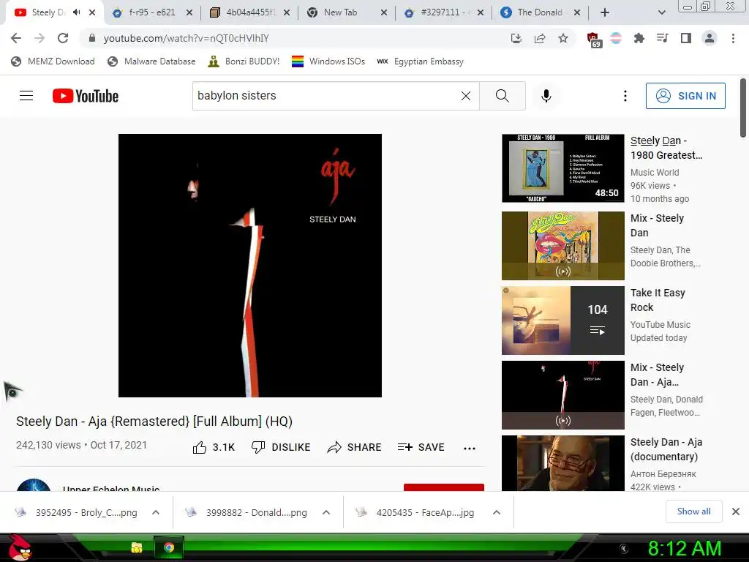Open Mix - Steely Dan - Aja thumbnail
The height and width of the screenshot is (562, 749).
click(x=562, y=394)
